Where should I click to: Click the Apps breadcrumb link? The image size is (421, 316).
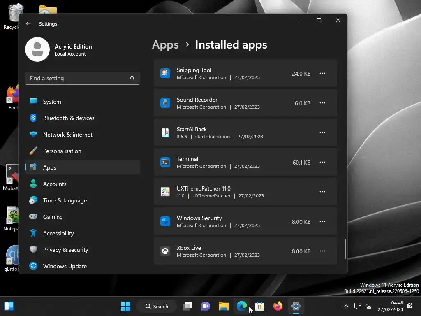click(x=165, y=44)
